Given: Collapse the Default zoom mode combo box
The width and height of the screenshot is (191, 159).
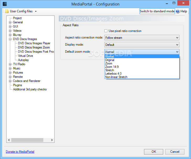Looking at the screenshot, I should click(x=142, y=52).
